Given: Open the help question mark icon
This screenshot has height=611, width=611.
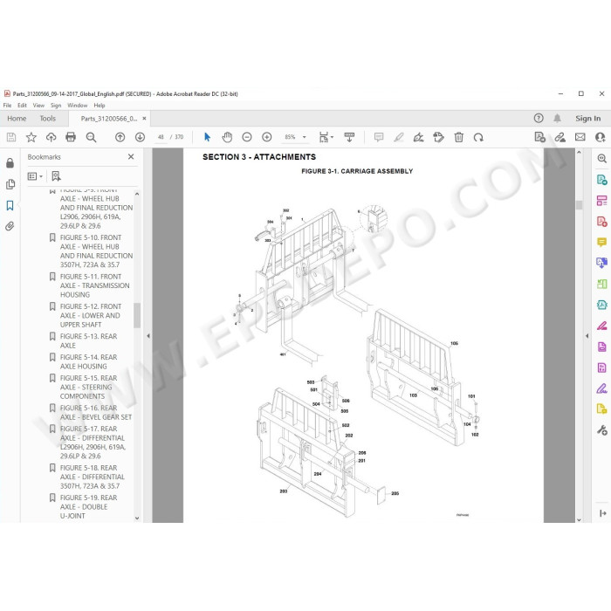Looking at the screenshot, I should (x=539, y=119).
